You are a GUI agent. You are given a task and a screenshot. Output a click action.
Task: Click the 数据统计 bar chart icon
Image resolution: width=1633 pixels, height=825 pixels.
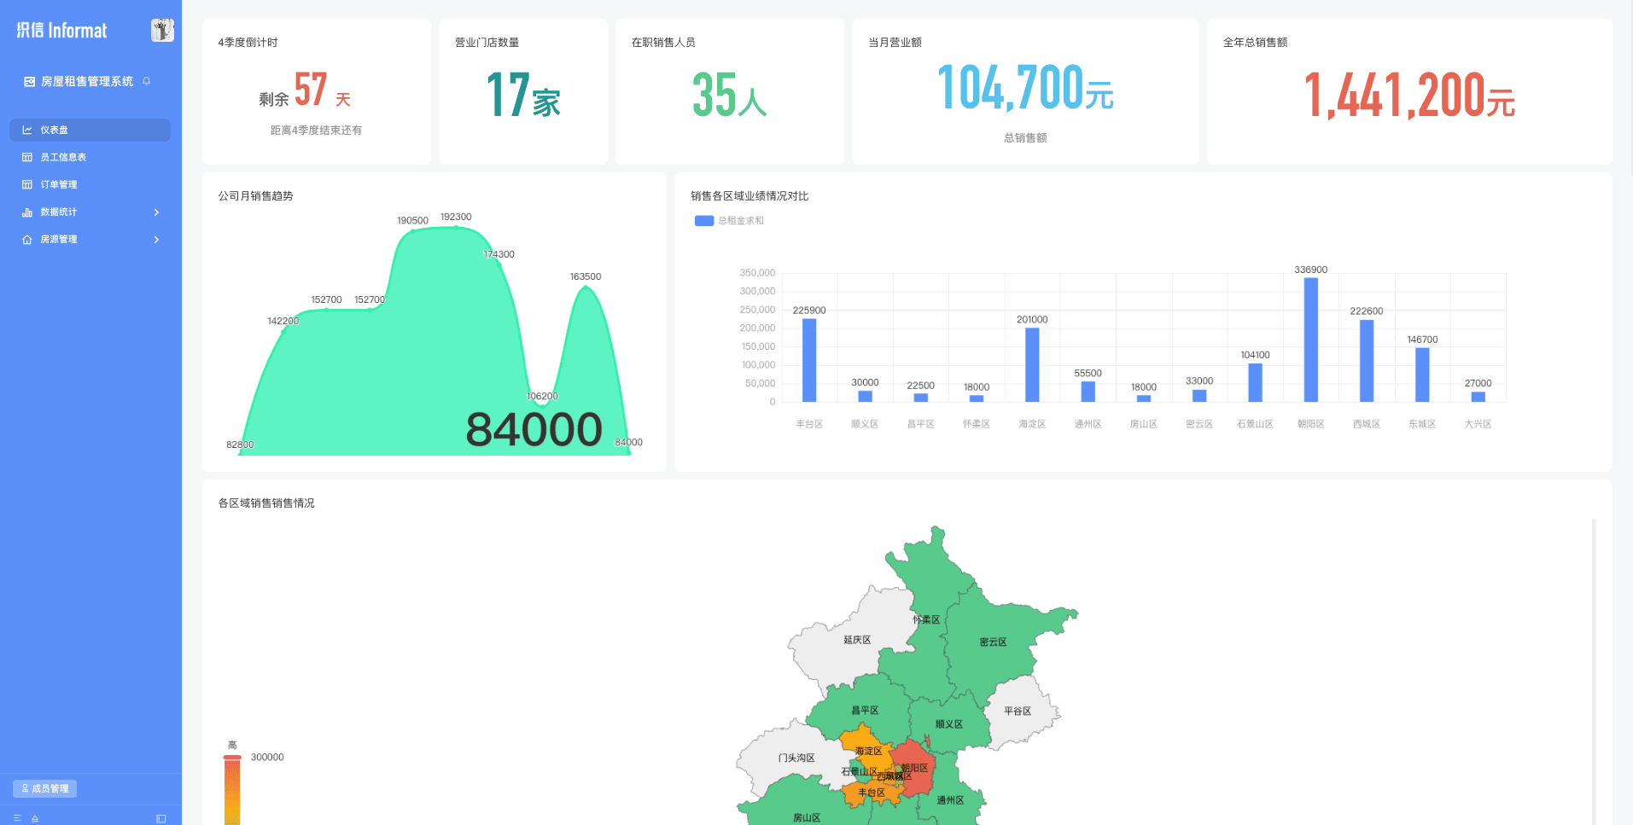27,212
